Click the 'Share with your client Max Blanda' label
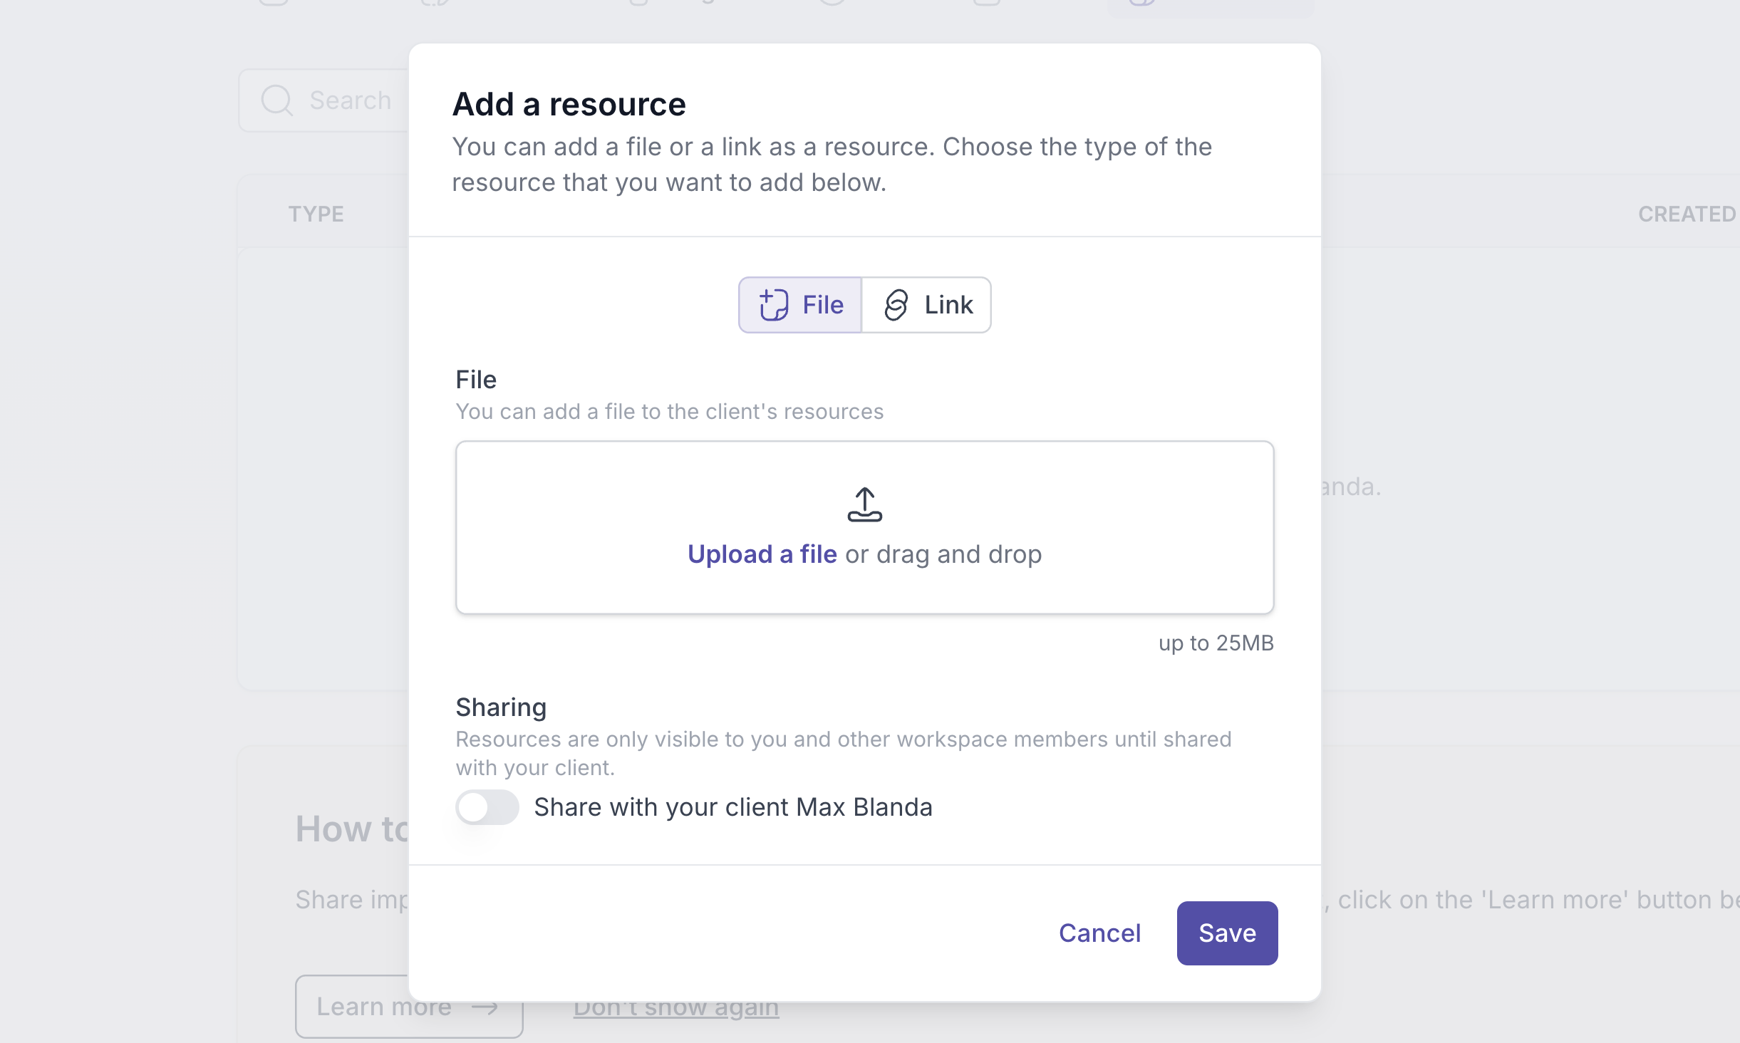This screenshot has width=1740, height=1043. [732, 807]
